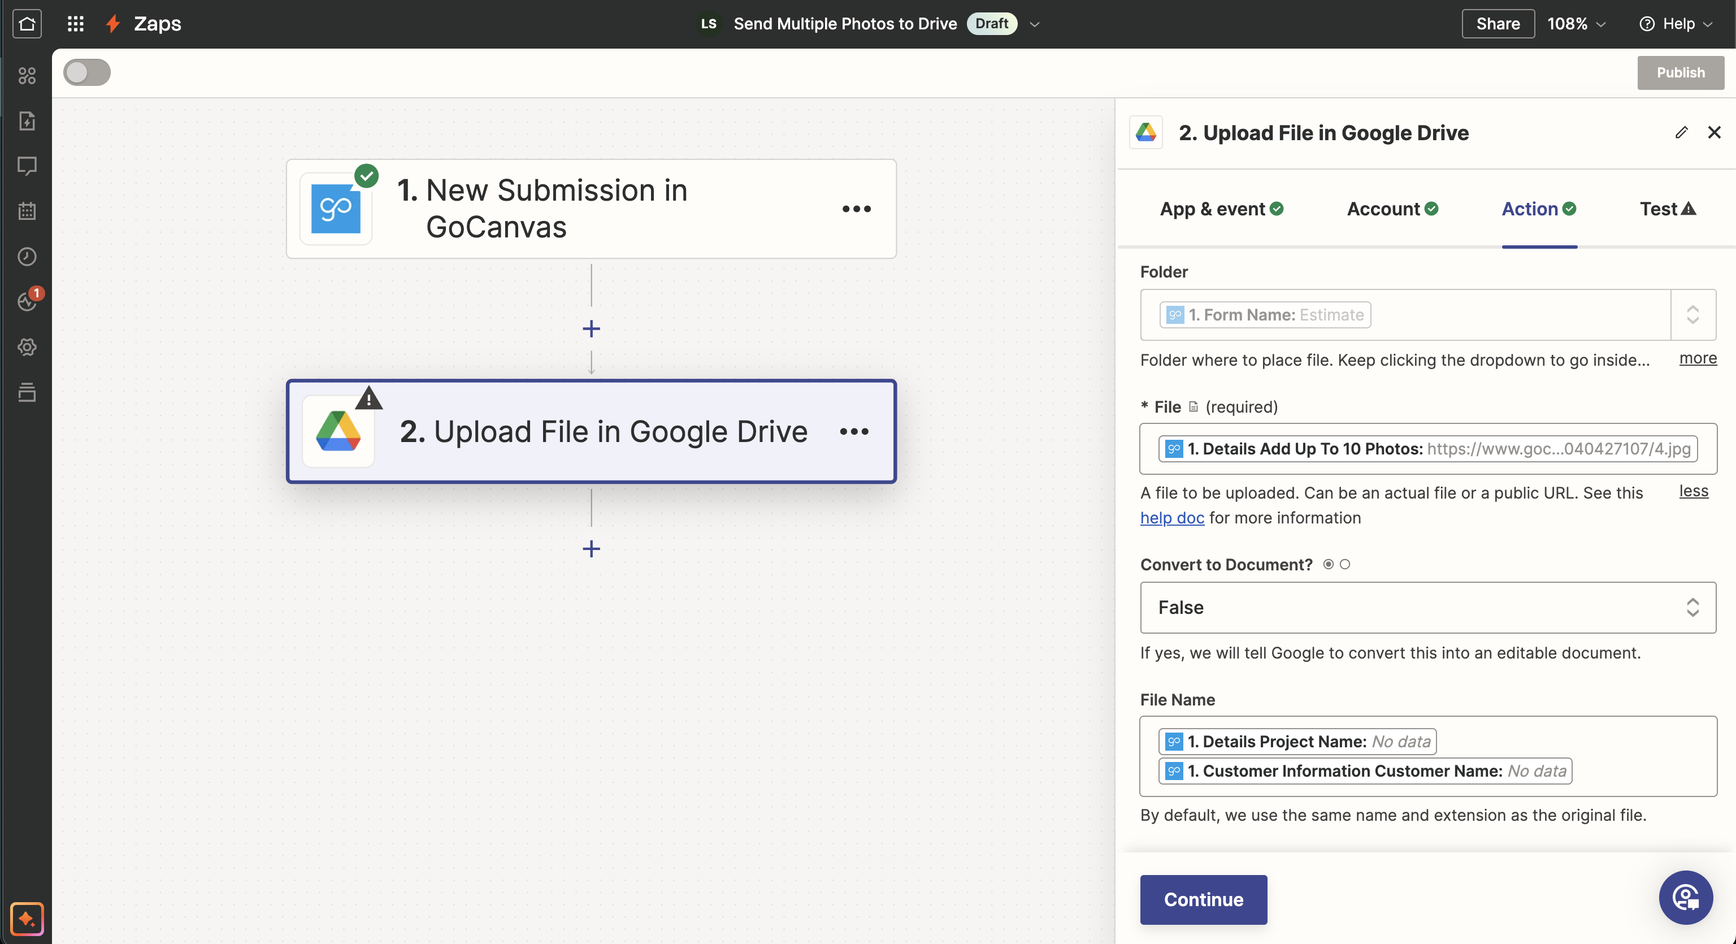Select the Action tab

click(1539, 209)
